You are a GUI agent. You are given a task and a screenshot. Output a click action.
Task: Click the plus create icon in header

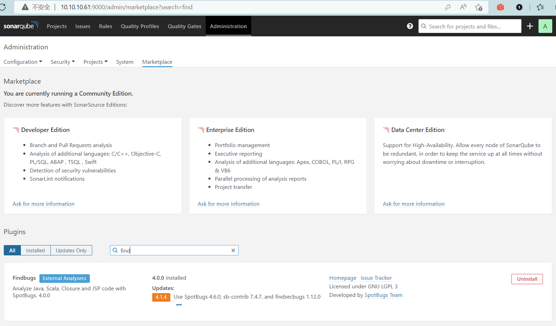point(530,26)
